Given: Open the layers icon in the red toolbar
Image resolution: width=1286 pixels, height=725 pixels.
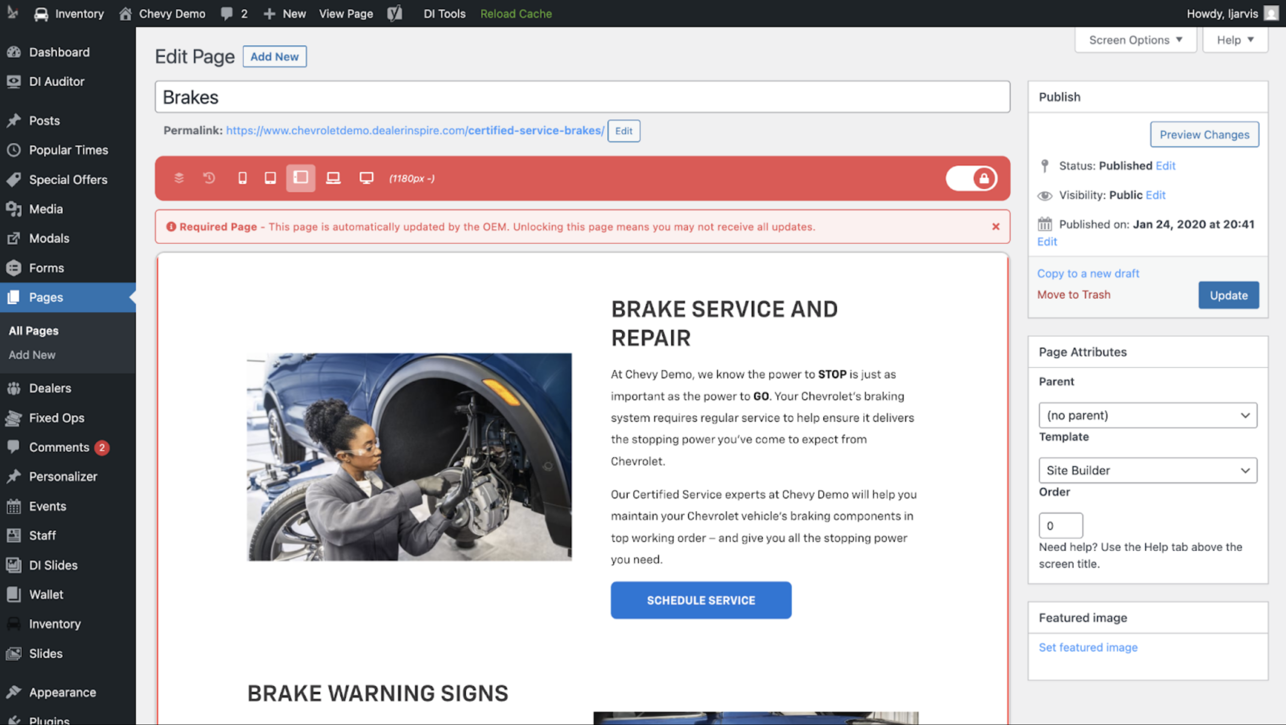Looking at the screenshot, I should pos(179,178).
